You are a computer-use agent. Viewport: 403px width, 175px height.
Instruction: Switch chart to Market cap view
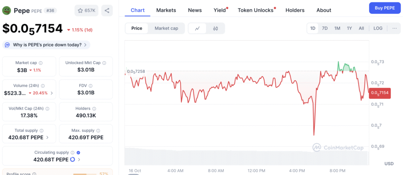click(x=166, y=28)
